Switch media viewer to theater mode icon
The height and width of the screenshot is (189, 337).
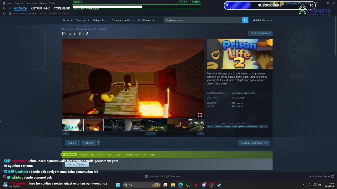click(x=193, y=115)
